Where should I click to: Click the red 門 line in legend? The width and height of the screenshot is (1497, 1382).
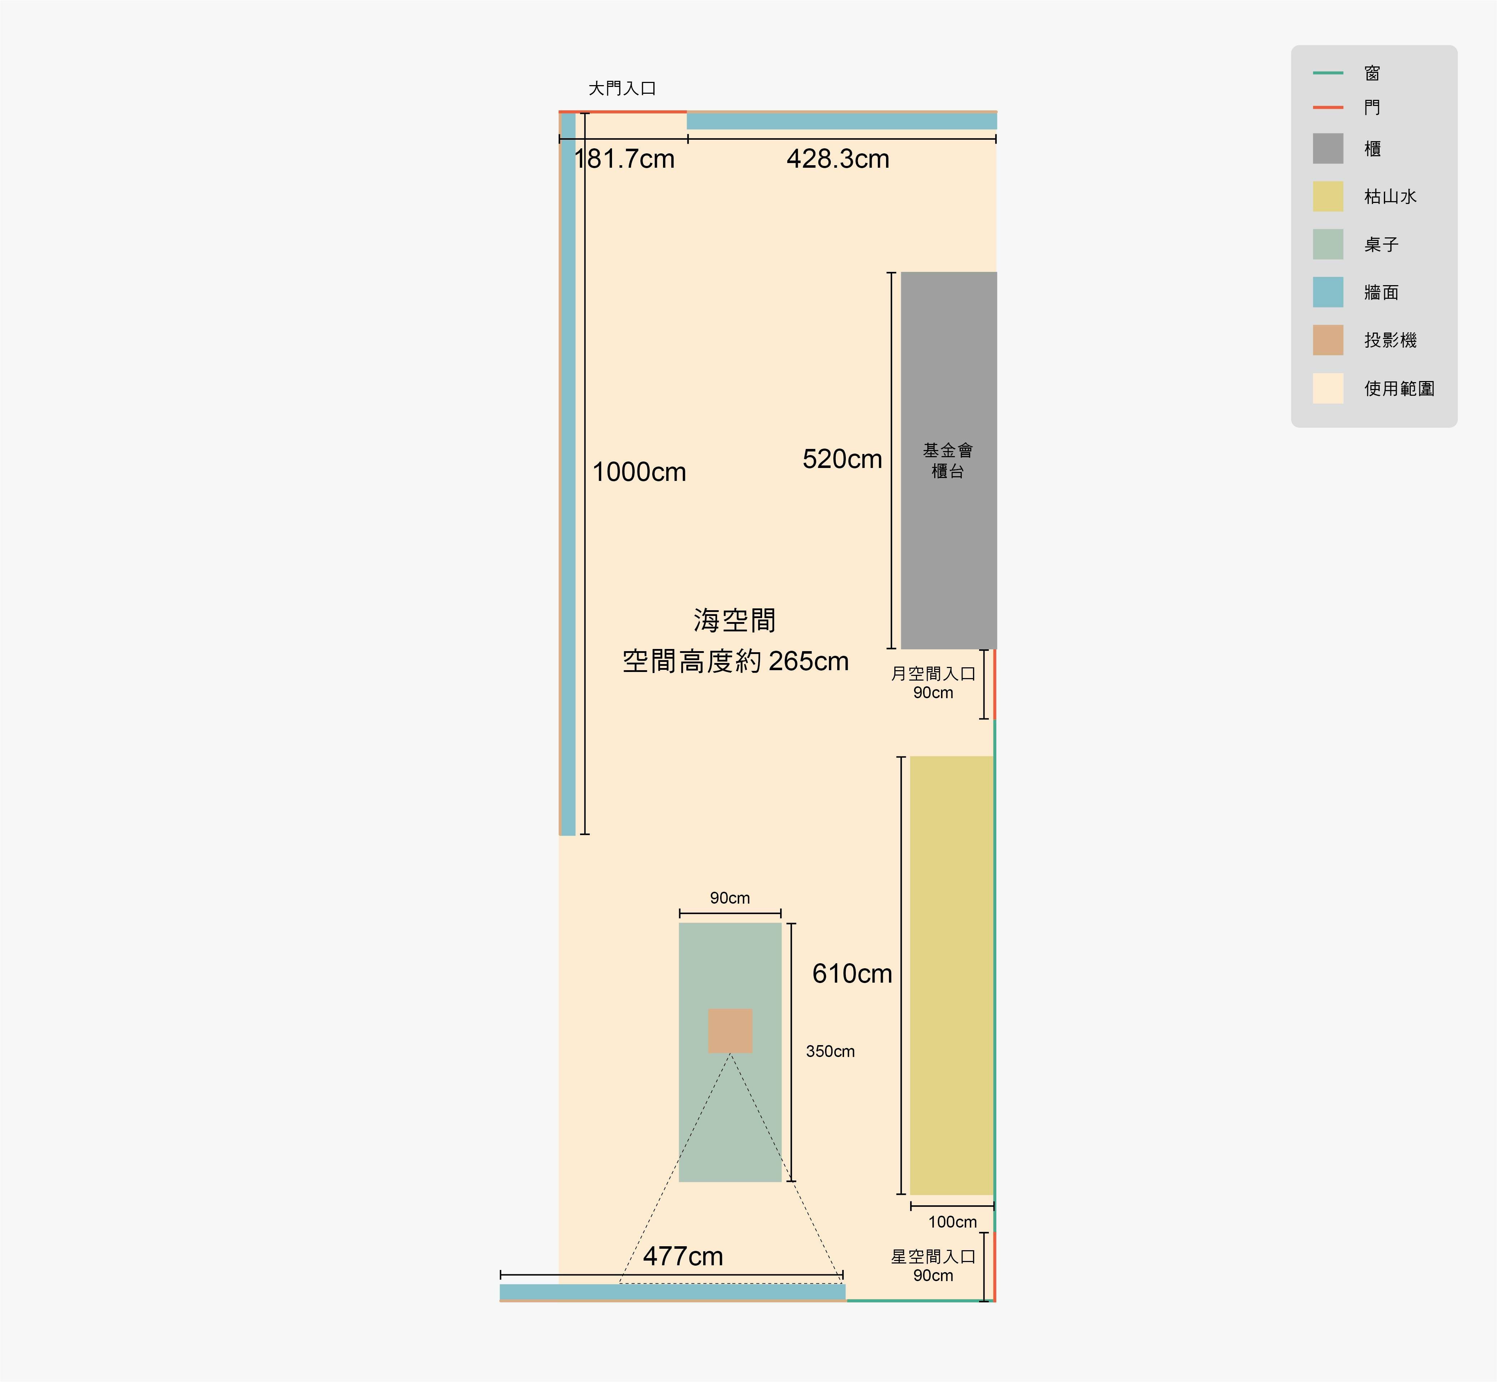coord(1327,108)
